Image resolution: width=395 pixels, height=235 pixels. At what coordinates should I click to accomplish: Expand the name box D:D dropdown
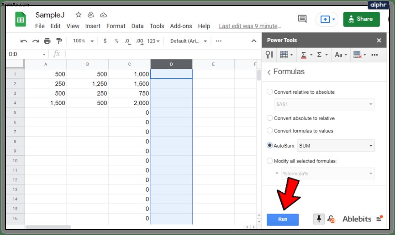coord(44,54)
